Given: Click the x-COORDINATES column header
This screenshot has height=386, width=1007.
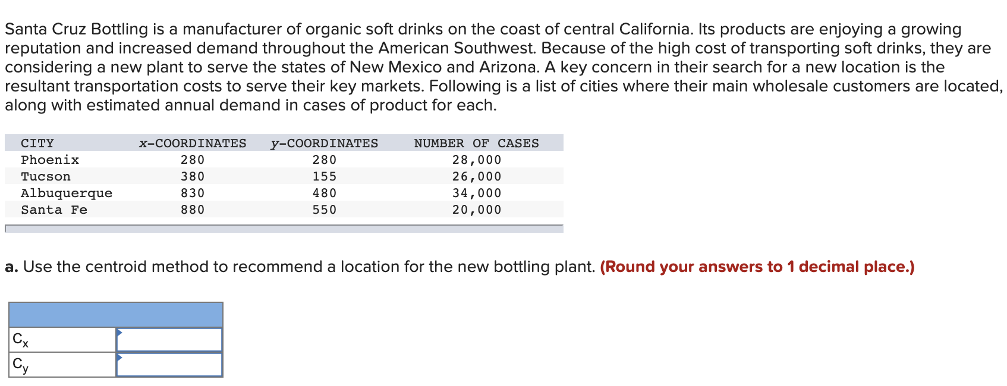Looking at the screenshot, I should point(193,143).
